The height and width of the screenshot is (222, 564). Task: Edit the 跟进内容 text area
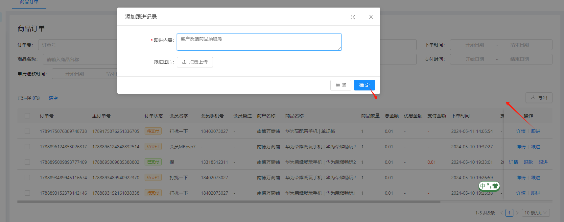point(259,42)
